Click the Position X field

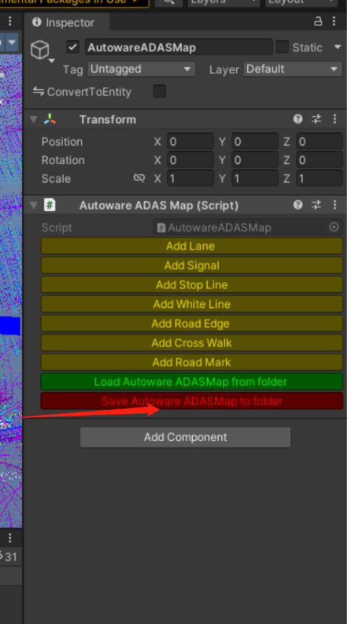coord(190,141)
